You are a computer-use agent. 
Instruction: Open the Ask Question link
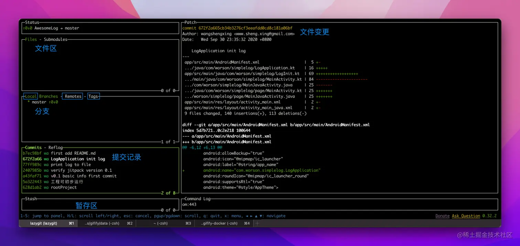(x=466, y=216)
